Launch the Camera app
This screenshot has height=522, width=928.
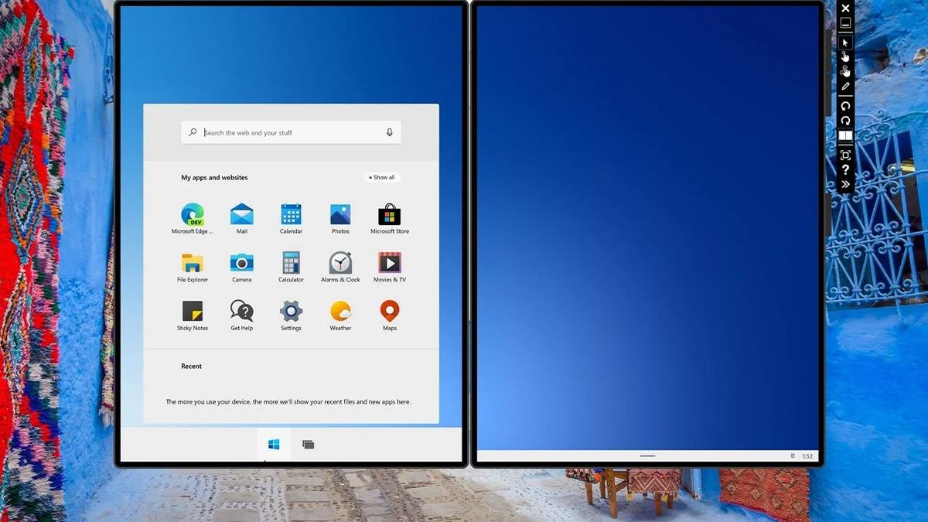[241, 263]
